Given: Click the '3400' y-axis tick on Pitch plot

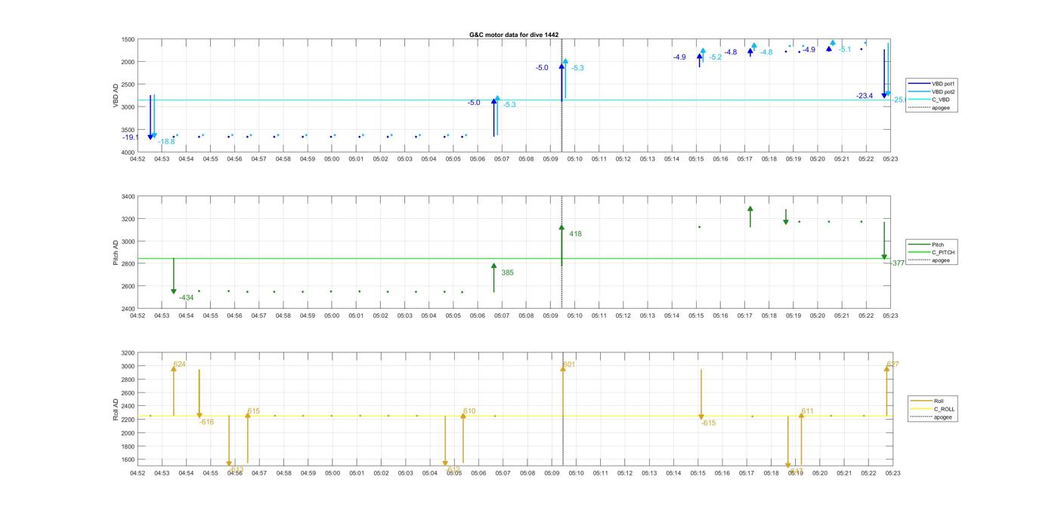Looking at the screenshot, I should pyautogui.click(x=128, y=197).
